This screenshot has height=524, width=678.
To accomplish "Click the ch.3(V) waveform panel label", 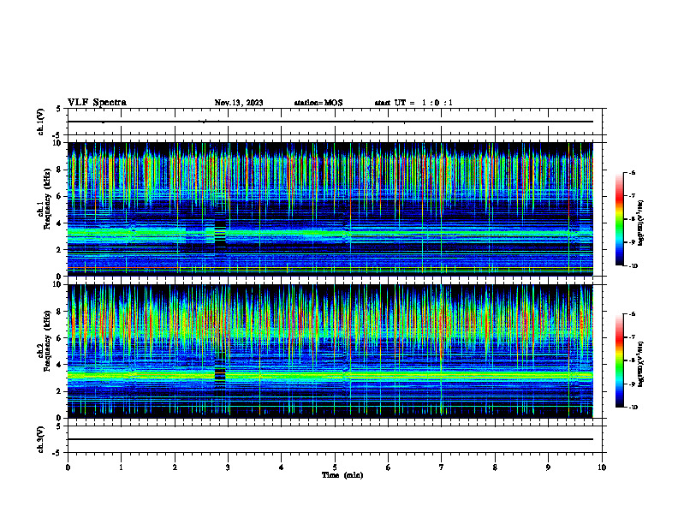I will tap(41, 439).
